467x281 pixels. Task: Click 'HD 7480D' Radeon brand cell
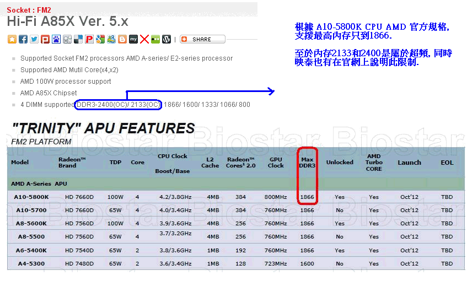[79, 264]
